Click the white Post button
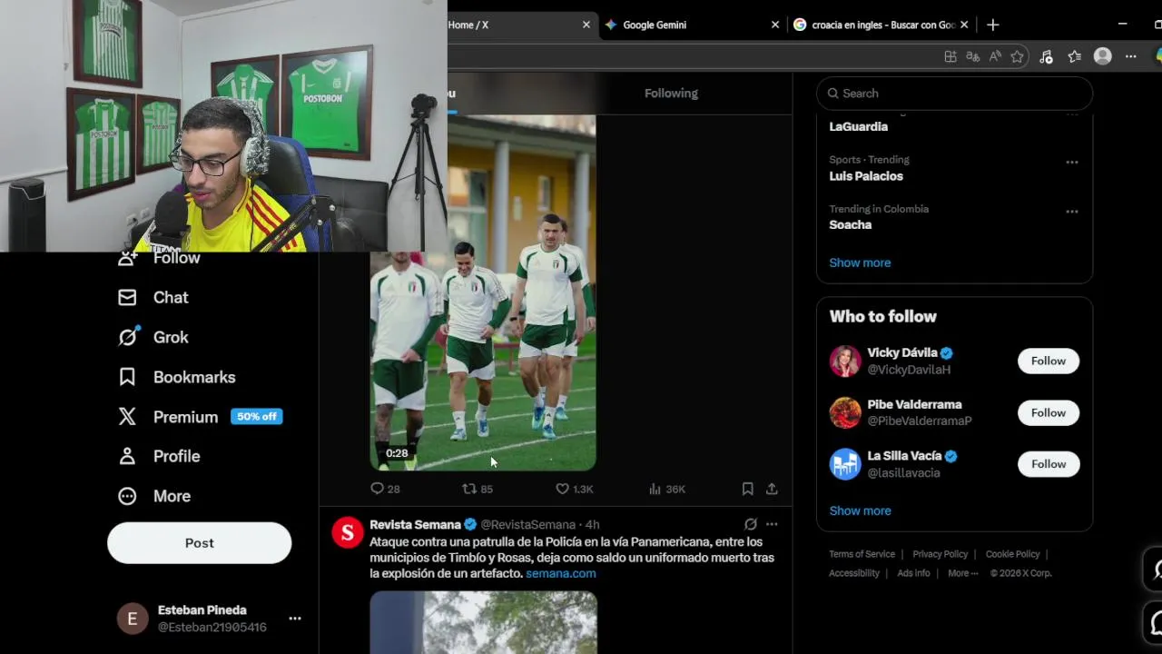Viewport: 1162px width, 654px height. click(199, 543)
